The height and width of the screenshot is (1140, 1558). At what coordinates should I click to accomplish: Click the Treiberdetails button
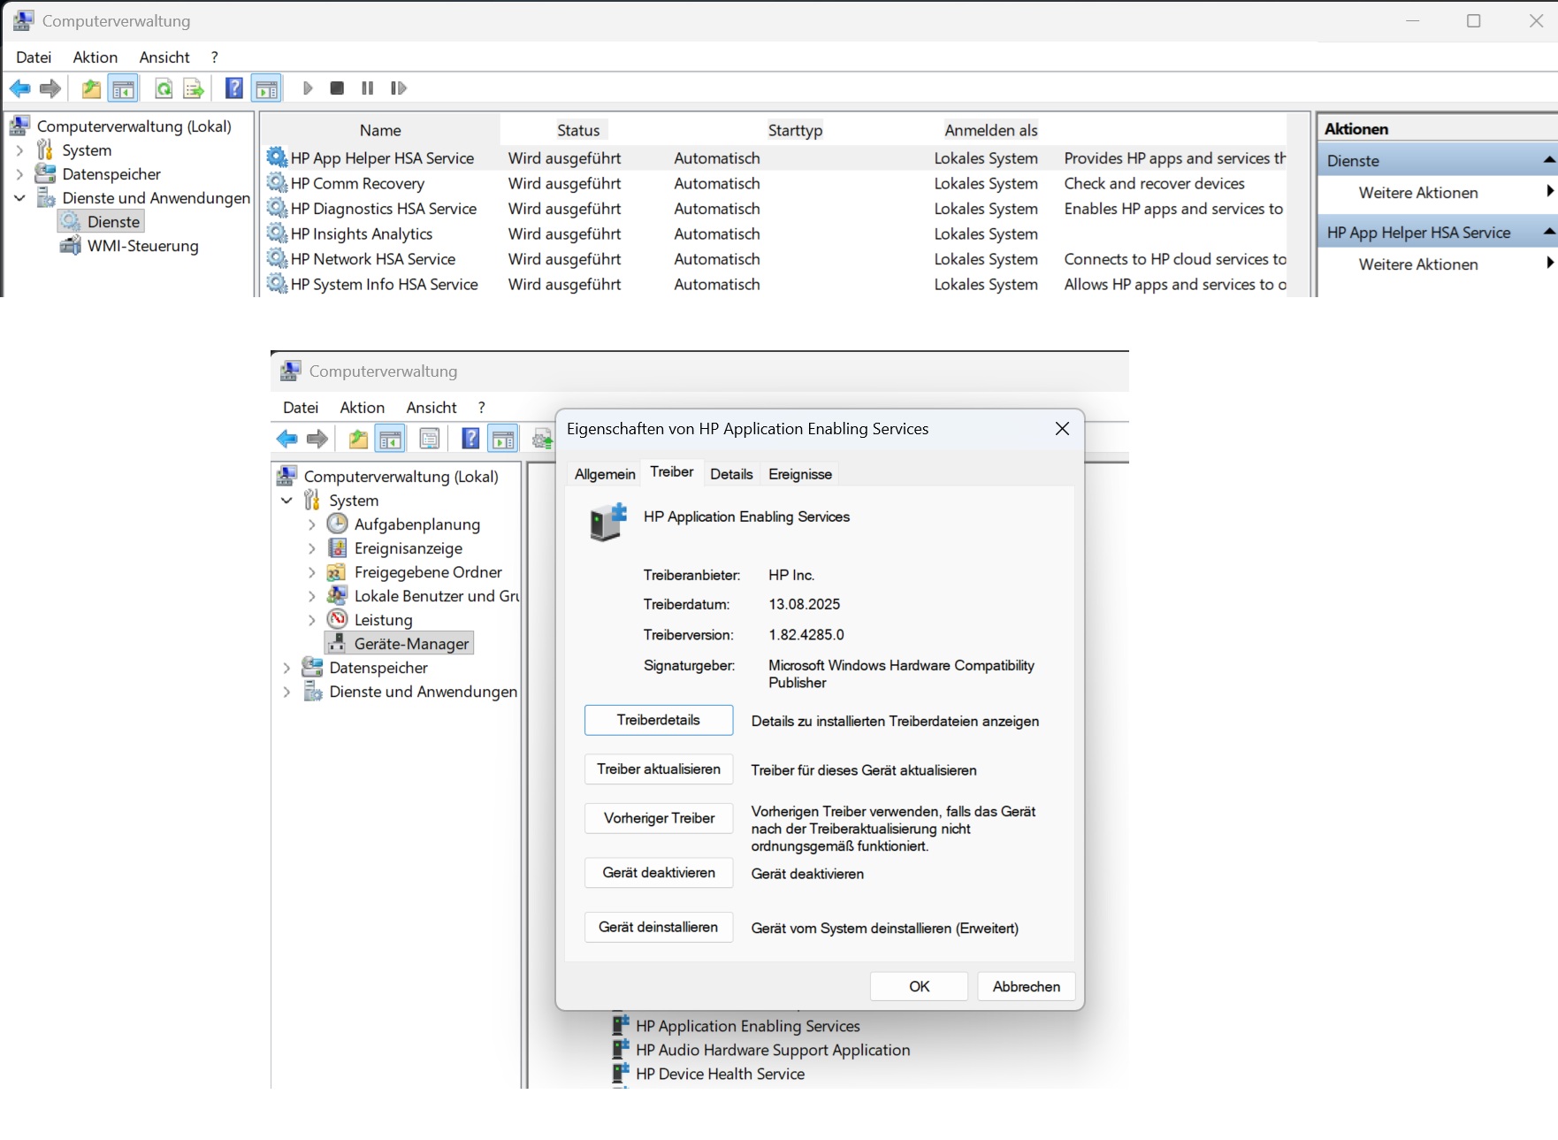coord(659,720)
